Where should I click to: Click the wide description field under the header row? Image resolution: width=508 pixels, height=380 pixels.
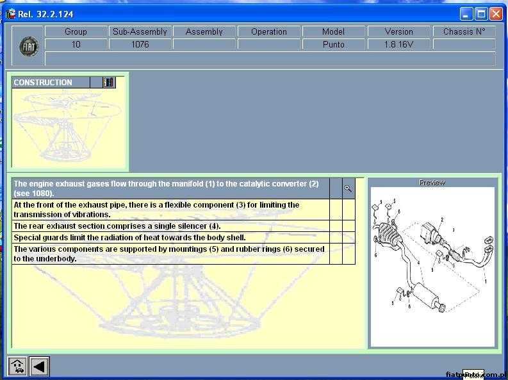[x=270, y=59]
